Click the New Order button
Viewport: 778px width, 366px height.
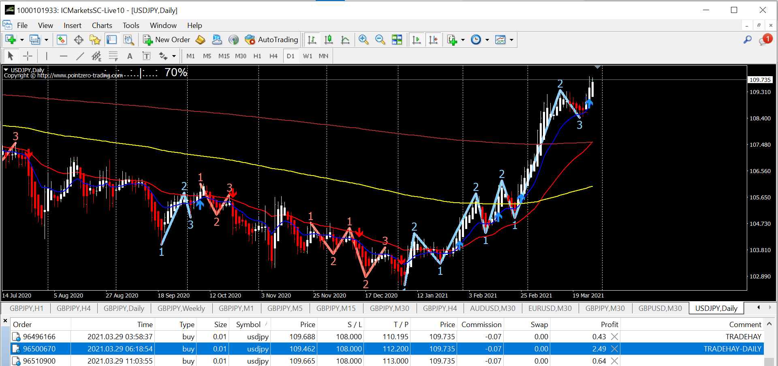[x=167, y=40]
